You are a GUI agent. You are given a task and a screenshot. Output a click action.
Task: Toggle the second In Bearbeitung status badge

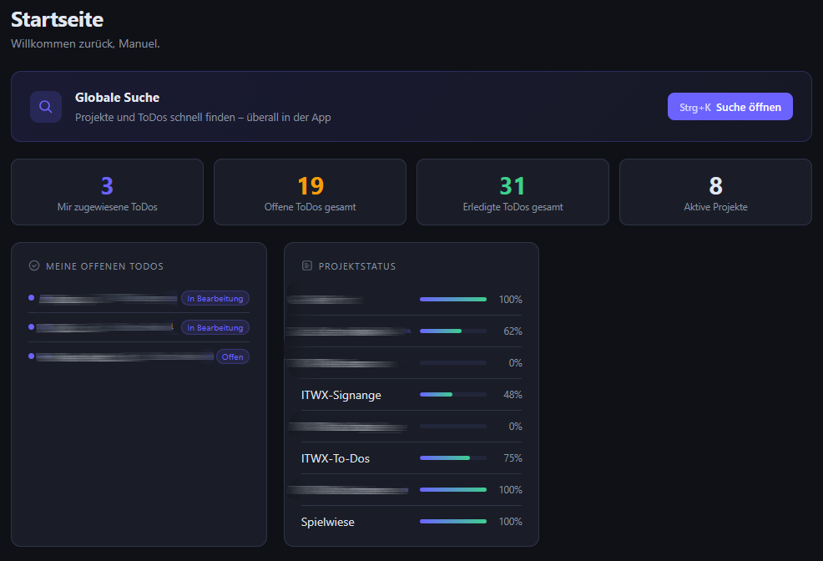(x=215, y=327)
